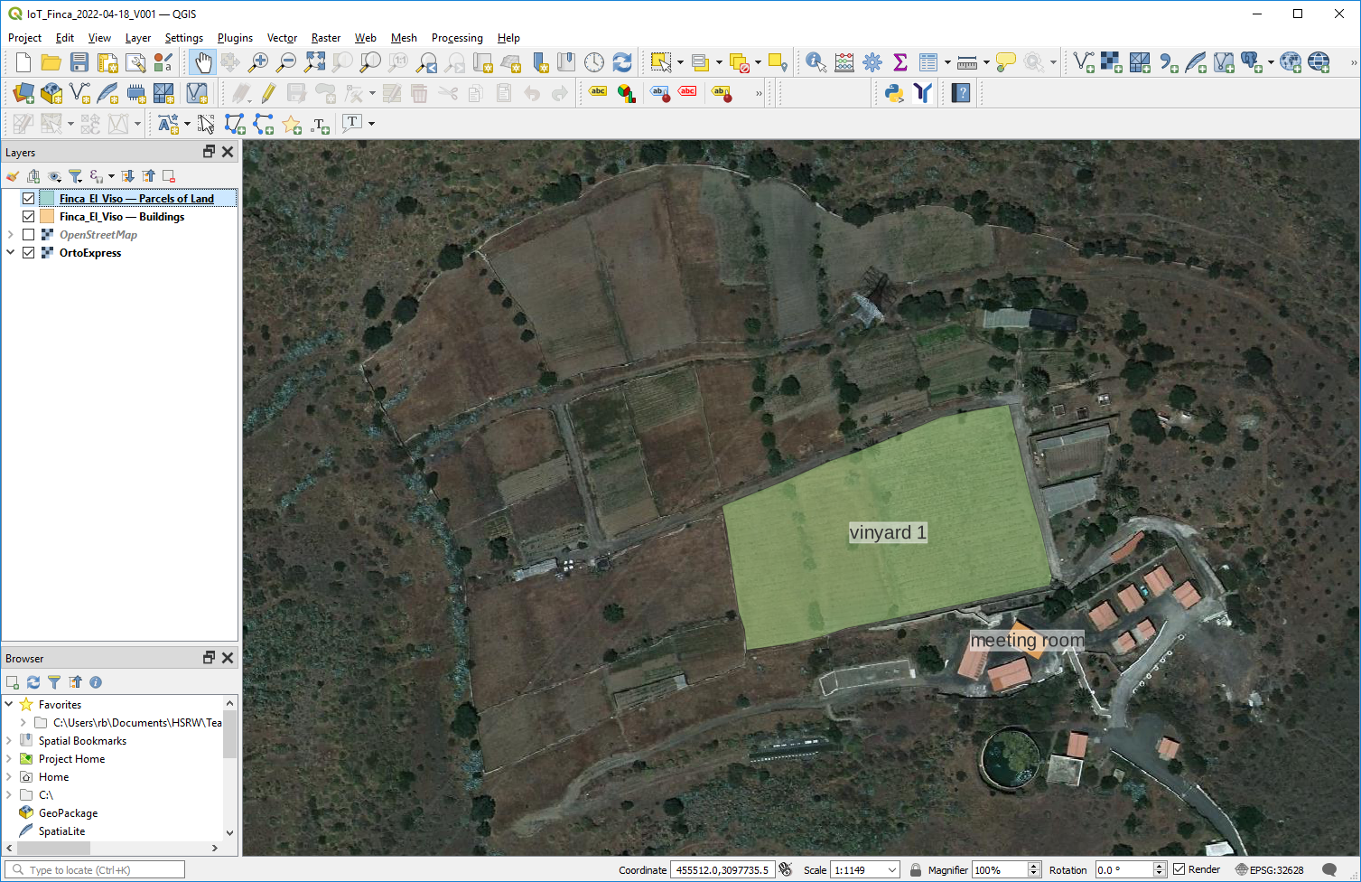
Task: Open the Vector menu
Action: [x=282, y=38]
